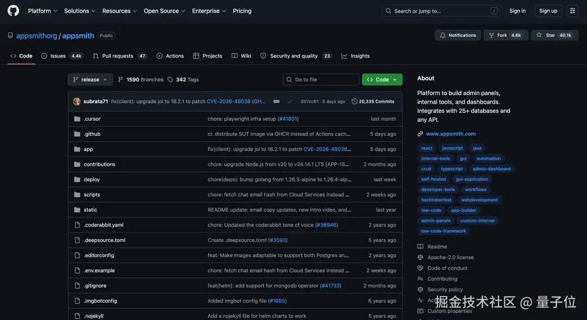
Task: Click the Notifications bell button
Action: coord(458,35)
